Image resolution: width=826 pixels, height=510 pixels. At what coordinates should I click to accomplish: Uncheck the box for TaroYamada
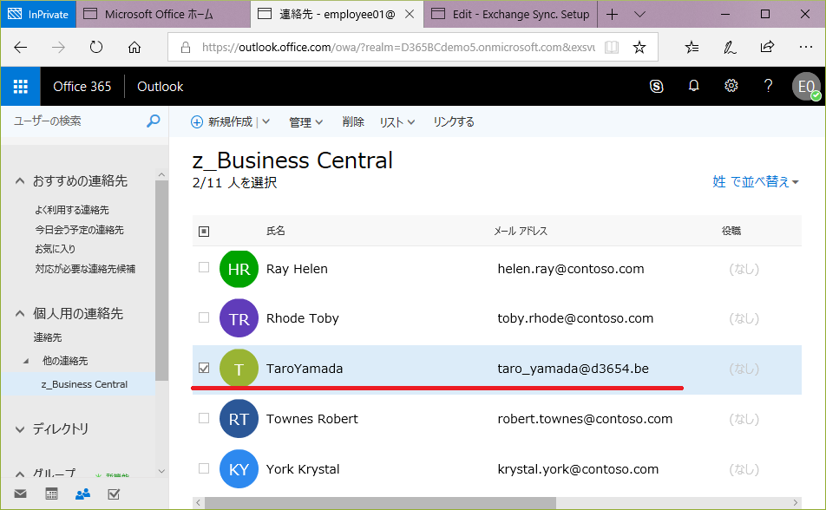point(204,368)
